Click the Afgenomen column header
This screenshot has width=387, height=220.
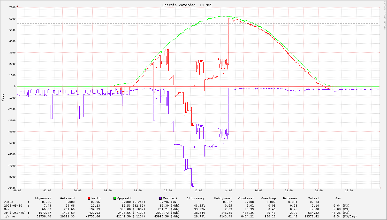tap(43, 198)
